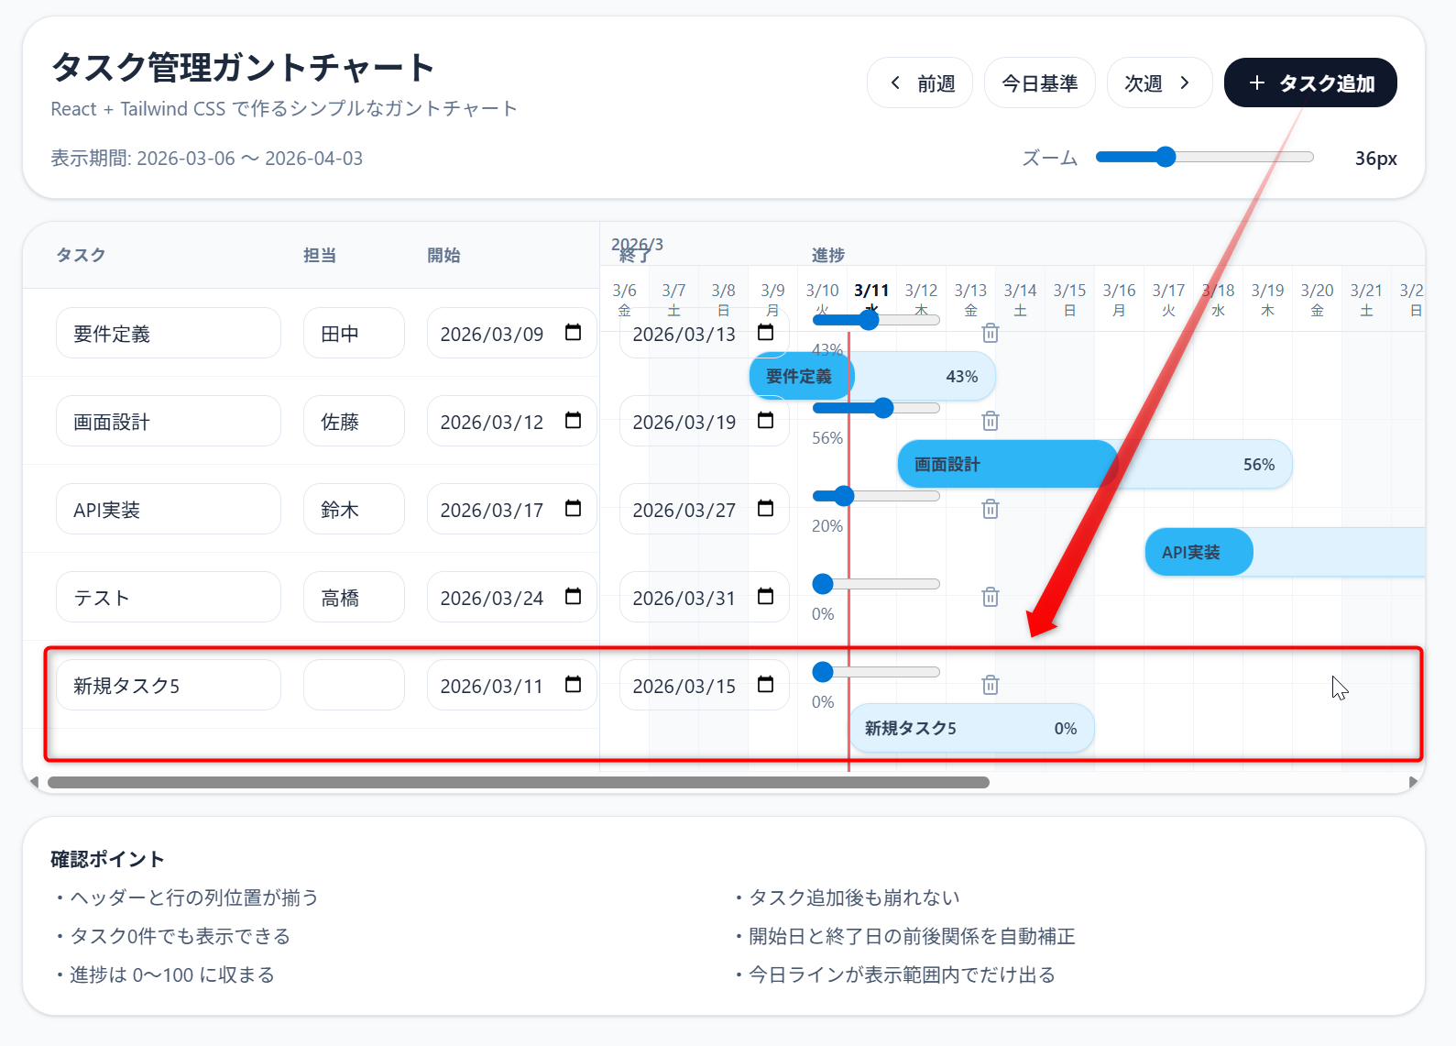Click the 新規タスク5 Gantt bar
The image size is (1456, 1046).
pyautogui.click(x=971, y=728)
